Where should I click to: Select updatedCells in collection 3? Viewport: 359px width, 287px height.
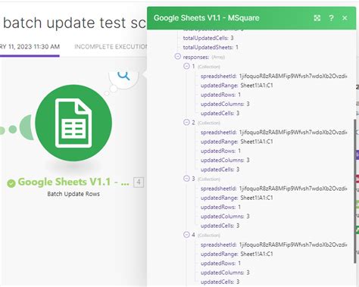click(220, 226)
